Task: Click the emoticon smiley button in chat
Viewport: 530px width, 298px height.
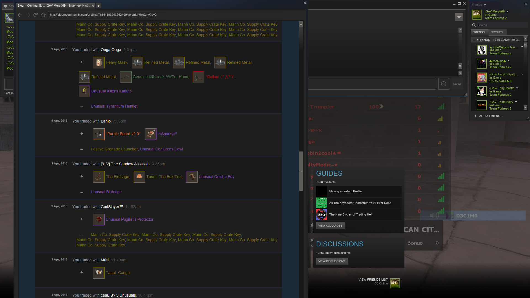Action: point(444,84)
